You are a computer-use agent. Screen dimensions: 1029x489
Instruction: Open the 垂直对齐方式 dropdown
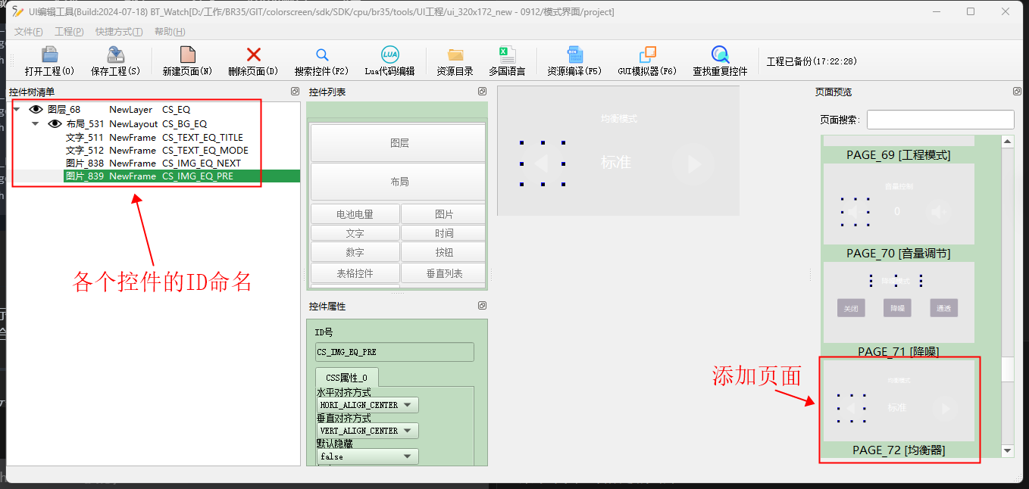click(367, 431)
